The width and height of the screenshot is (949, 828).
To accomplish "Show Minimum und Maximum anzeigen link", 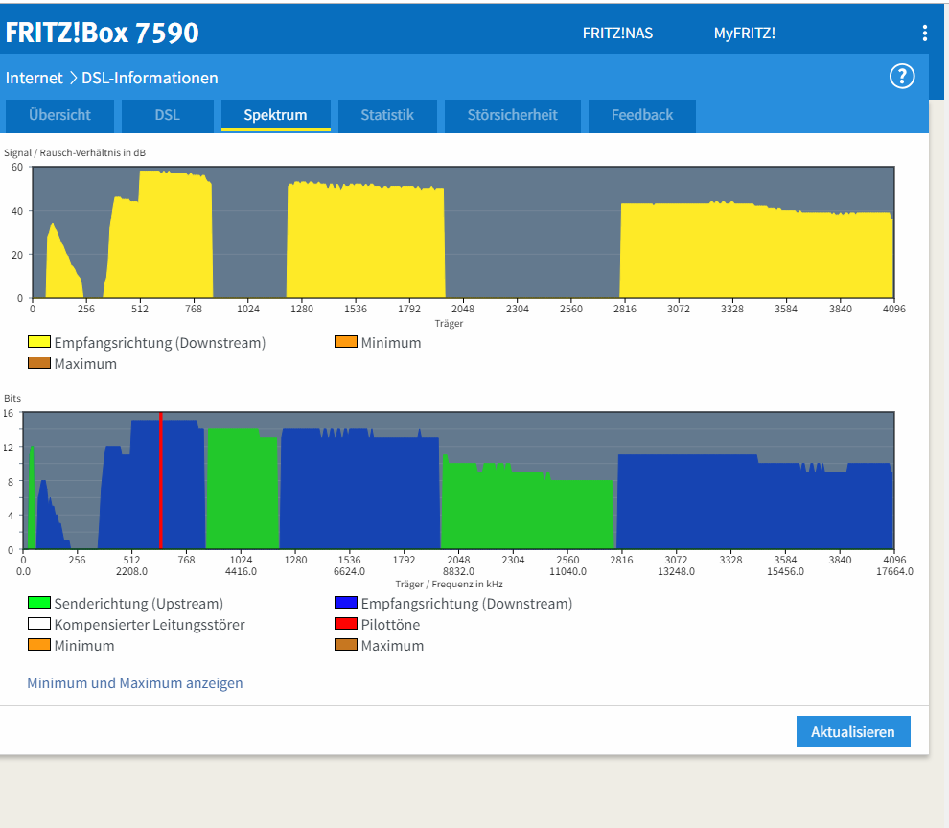I will 135,682.
